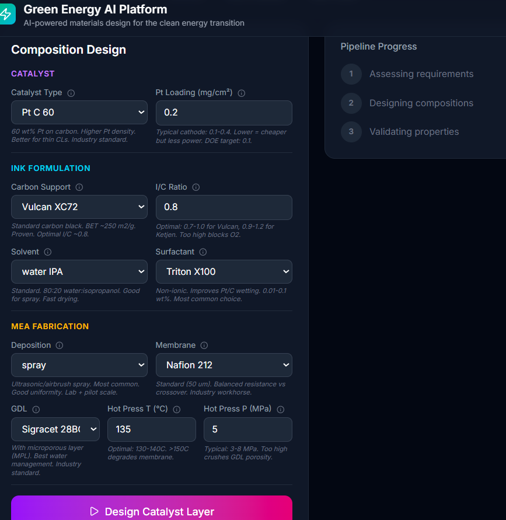Open the Solvent dropdown showing water IPA
506x520 pixels.
(79, 271)
